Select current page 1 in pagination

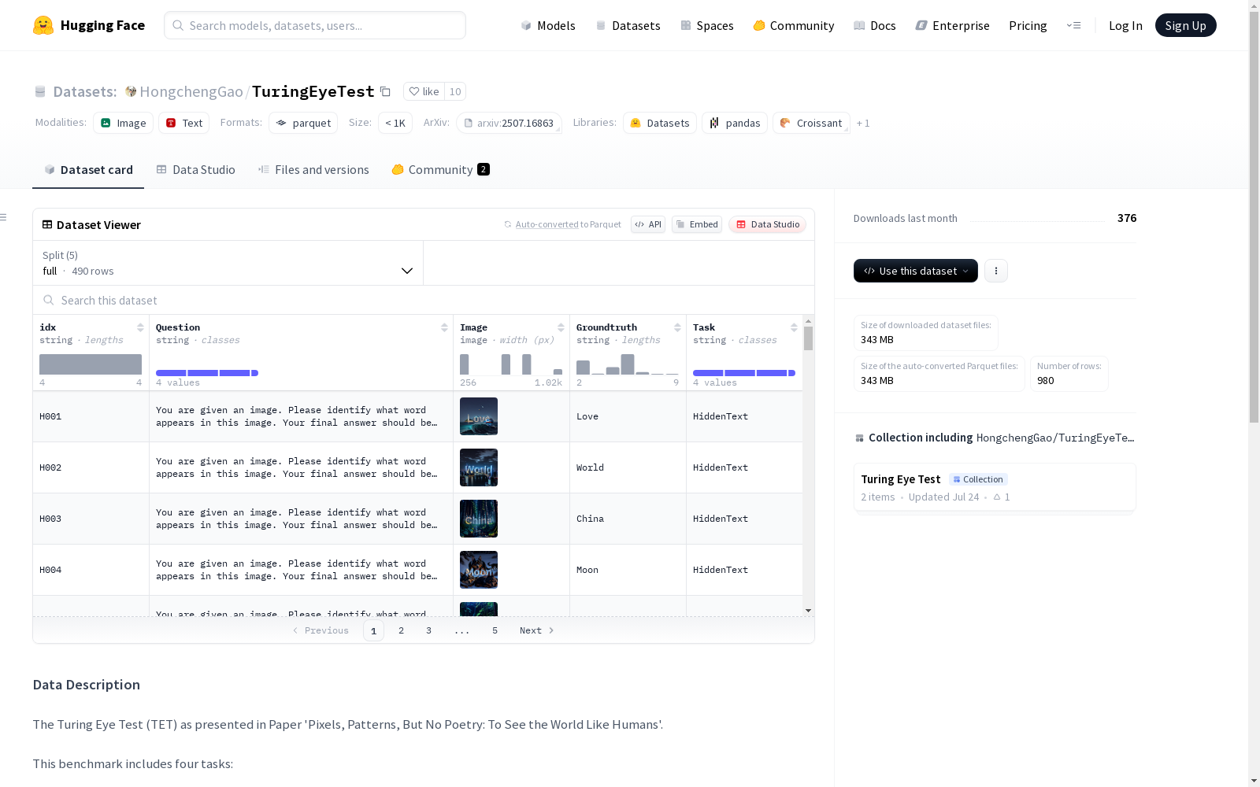pos(373,630)
